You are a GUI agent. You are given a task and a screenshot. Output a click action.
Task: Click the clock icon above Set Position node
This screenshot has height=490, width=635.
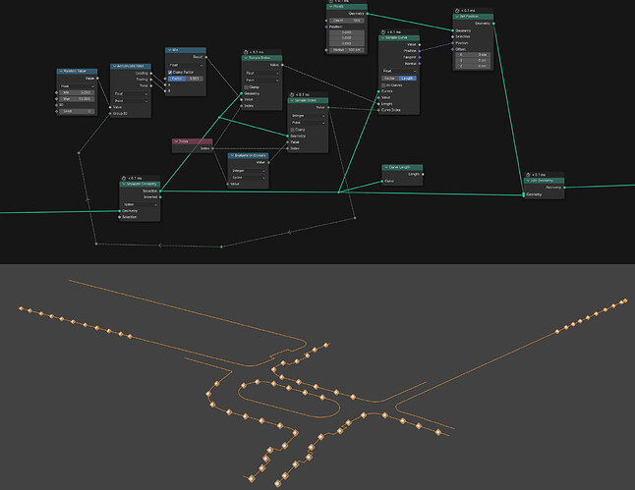click(457, 11)
